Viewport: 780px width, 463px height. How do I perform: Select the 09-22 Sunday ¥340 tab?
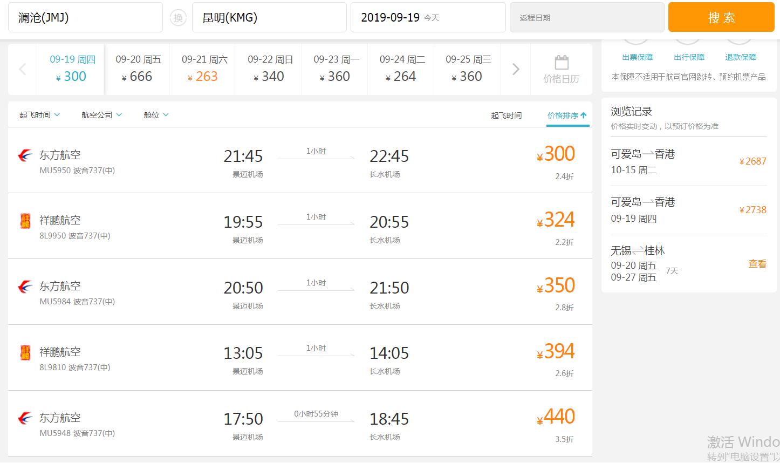[x=269, y=69]
